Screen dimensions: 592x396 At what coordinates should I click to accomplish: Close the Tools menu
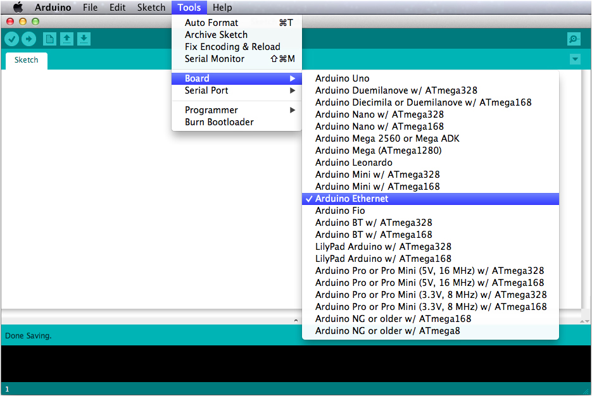[x=189, y=7]
